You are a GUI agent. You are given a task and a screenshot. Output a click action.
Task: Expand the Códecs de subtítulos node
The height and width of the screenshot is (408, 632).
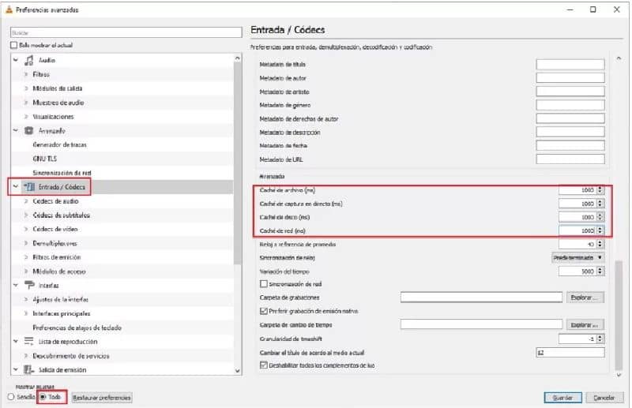(x=26, y=215)
